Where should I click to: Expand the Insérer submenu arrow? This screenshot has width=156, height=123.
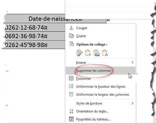click(132, 62)
